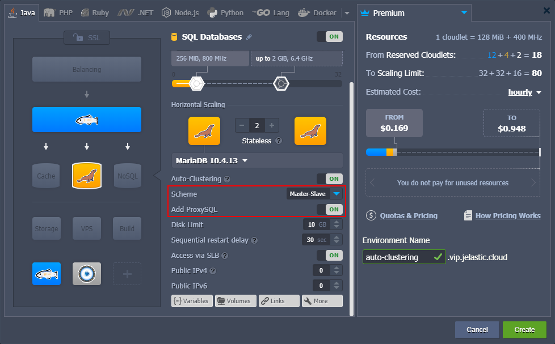Click the NoSQL node block

click(128, 176)
